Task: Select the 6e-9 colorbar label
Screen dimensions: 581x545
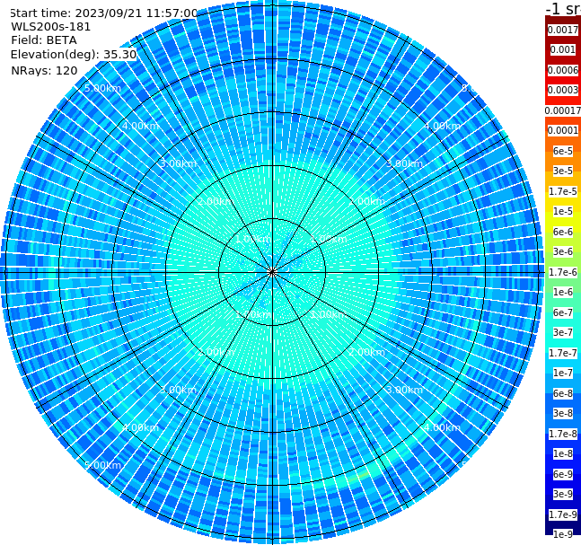Action: click(x=563, y=474)
